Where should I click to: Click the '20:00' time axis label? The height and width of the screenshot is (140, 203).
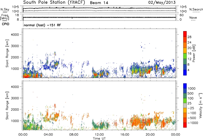click(x=150, y=135)
